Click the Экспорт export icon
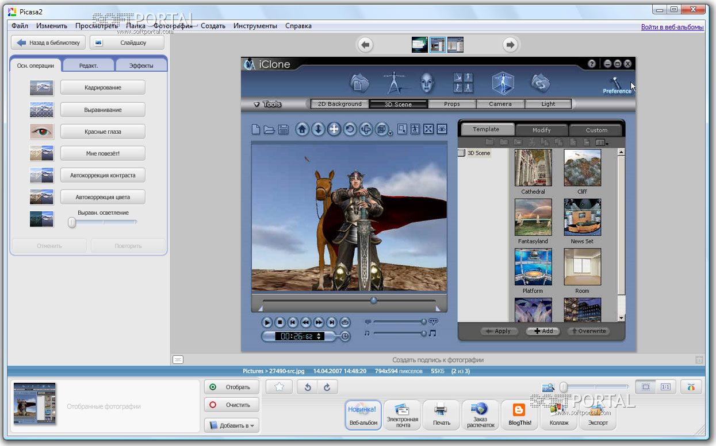Screen dimensions: 716x446 point(598,415)
